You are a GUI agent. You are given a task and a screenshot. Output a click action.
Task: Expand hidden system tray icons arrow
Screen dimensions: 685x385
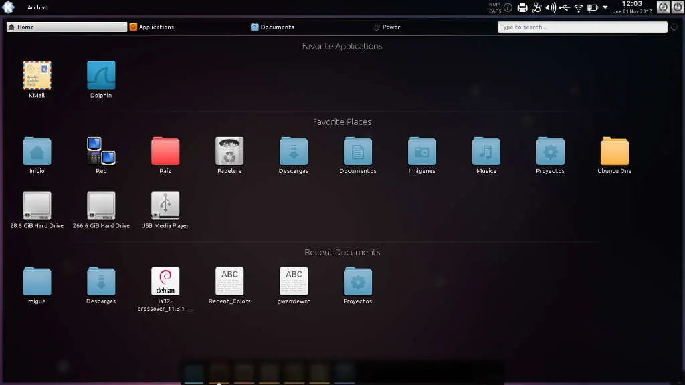(x=605, y=7)
